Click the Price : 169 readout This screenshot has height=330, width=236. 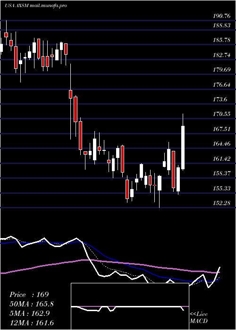coord(29,295)
